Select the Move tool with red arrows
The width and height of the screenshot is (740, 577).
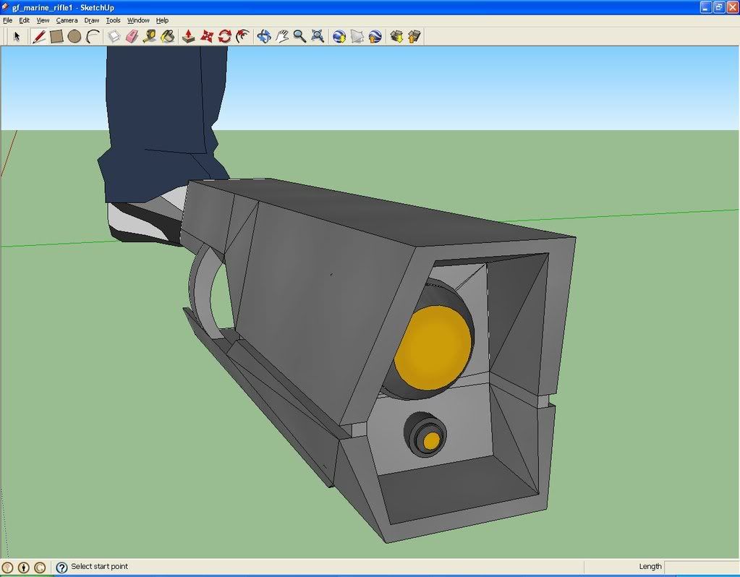point(207,36)
